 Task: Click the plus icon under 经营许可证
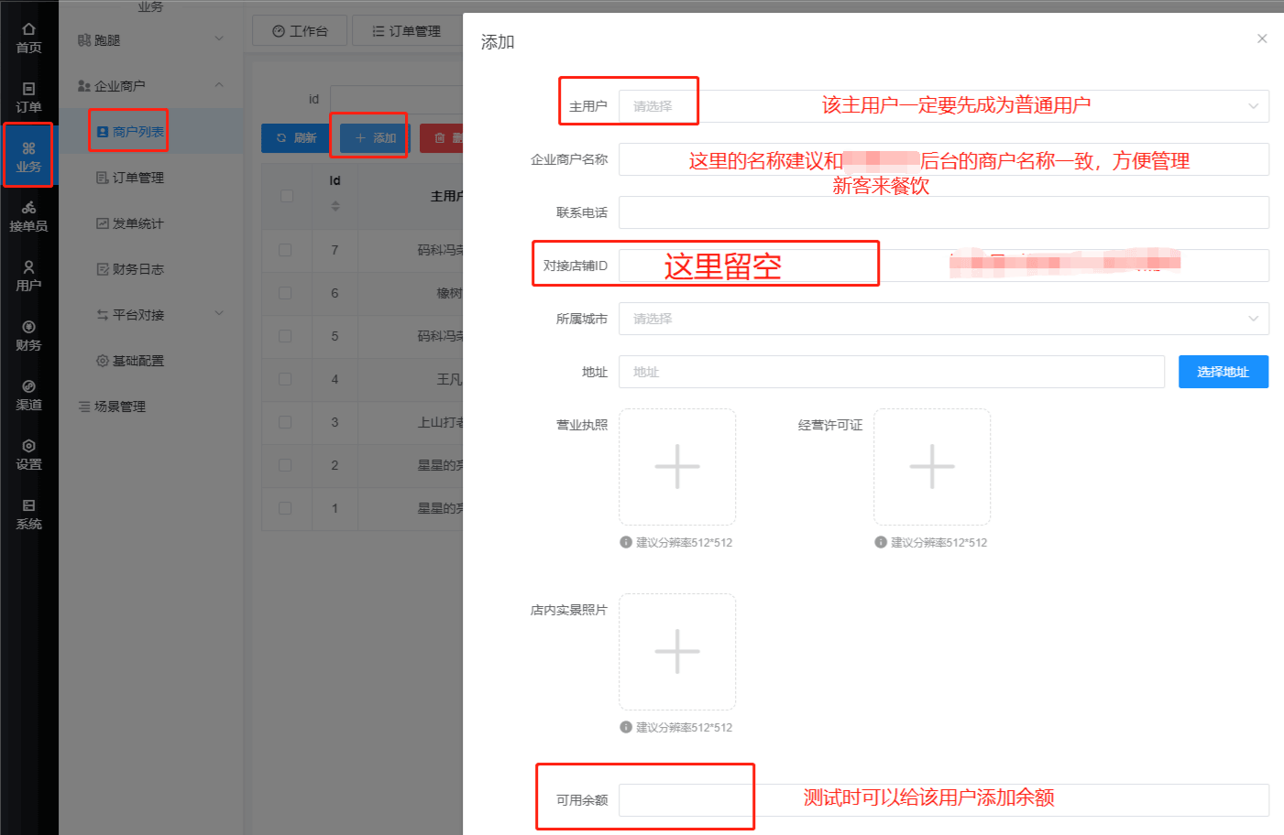coord(932,467)
